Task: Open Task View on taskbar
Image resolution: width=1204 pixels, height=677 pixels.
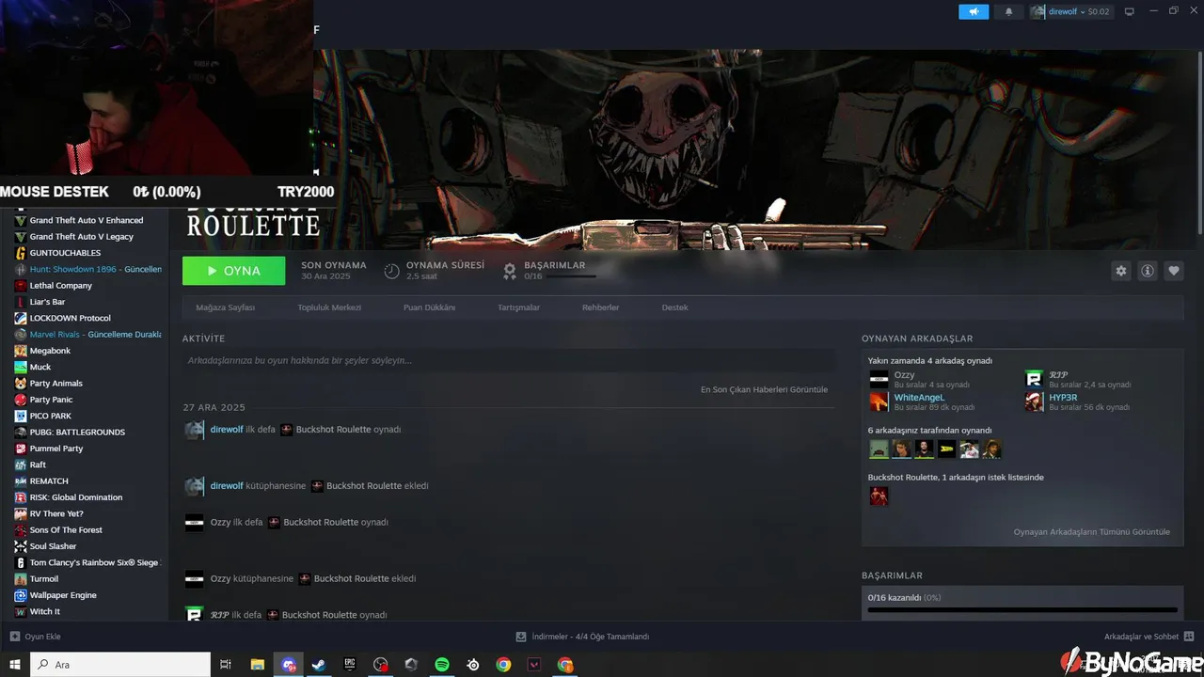Action: (226, 665)
